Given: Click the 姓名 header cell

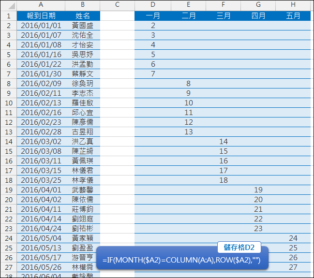Looking at the screenshot, I should 83,16.
